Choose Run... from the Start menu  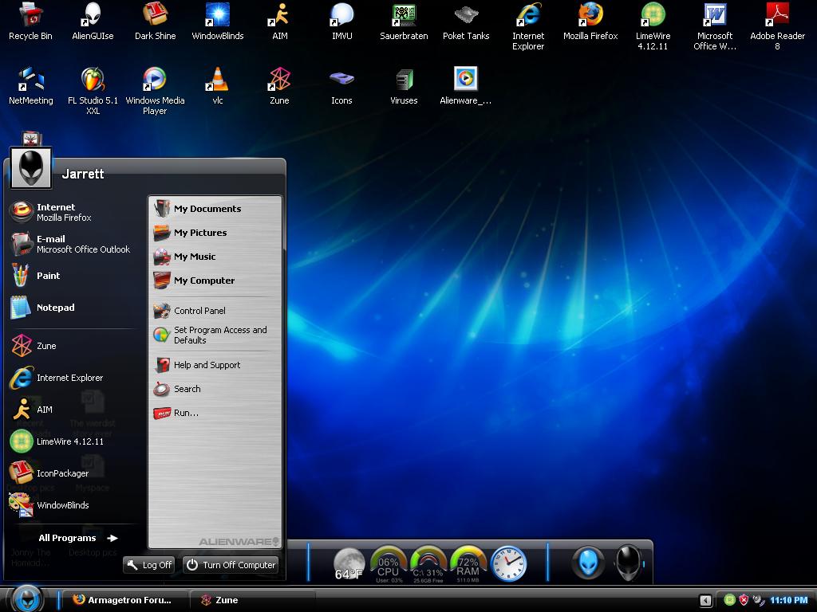[186, 413]
